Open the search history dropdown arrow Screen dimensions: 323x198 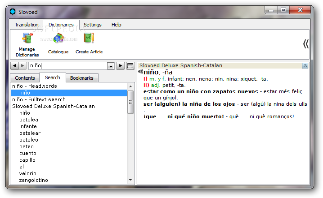point(111,66)
